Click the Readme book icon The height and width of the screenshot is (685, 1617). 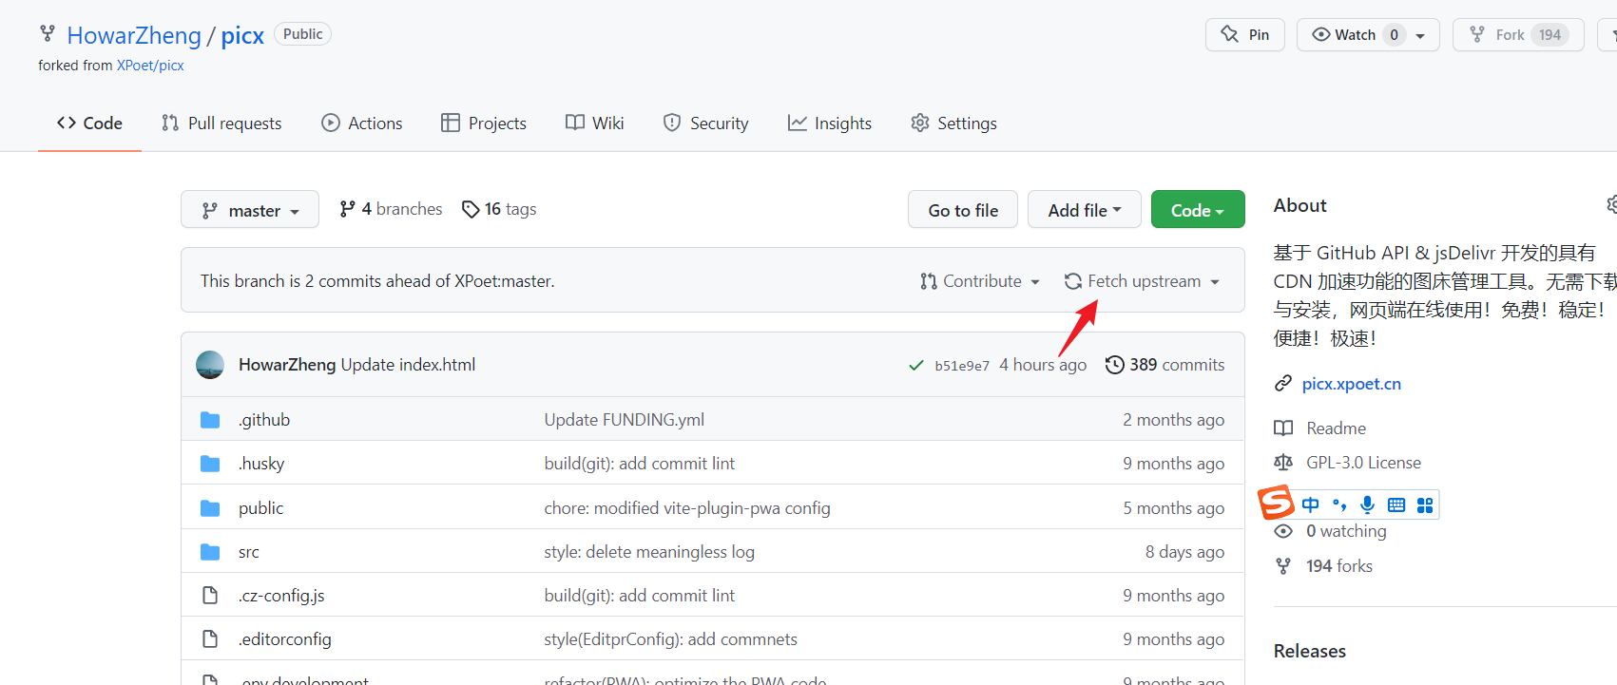click(1283, 428)
